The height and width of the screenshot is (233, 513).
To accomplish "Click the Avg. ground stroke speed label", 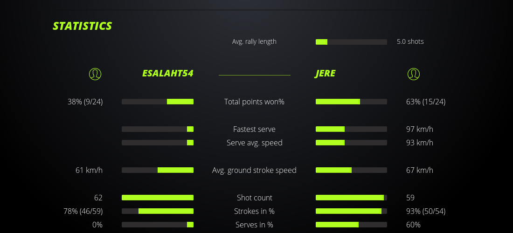I will tap(254, 170).
